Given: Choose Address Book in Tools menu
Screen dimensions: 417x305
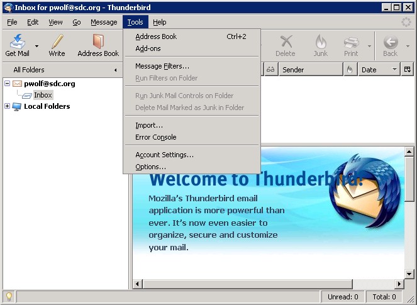Looking at the screenshot, I should (192, 36).
